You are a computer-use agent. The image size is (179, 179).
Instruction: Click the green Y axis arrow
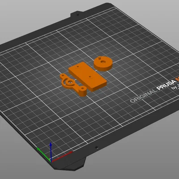pyautogui.click(x=43, y=154)
